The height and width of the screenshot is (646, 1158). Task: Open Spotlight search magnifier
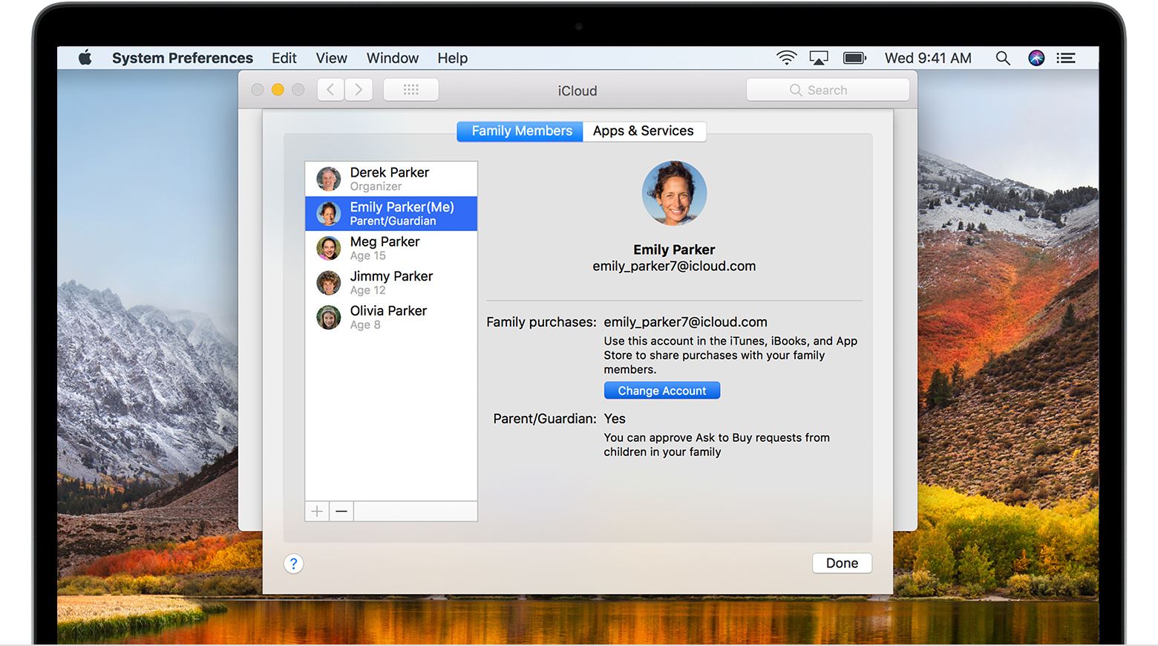(1003, 58)
